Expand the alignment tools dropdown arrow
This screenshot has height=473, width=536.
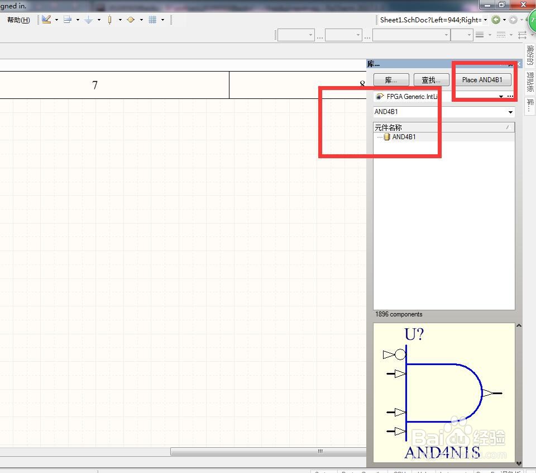pyautogui.click(x=78, y=20)
